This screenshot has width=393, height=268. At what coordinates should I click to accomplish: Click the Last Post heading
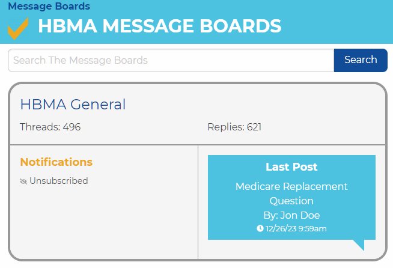point(291,167)
